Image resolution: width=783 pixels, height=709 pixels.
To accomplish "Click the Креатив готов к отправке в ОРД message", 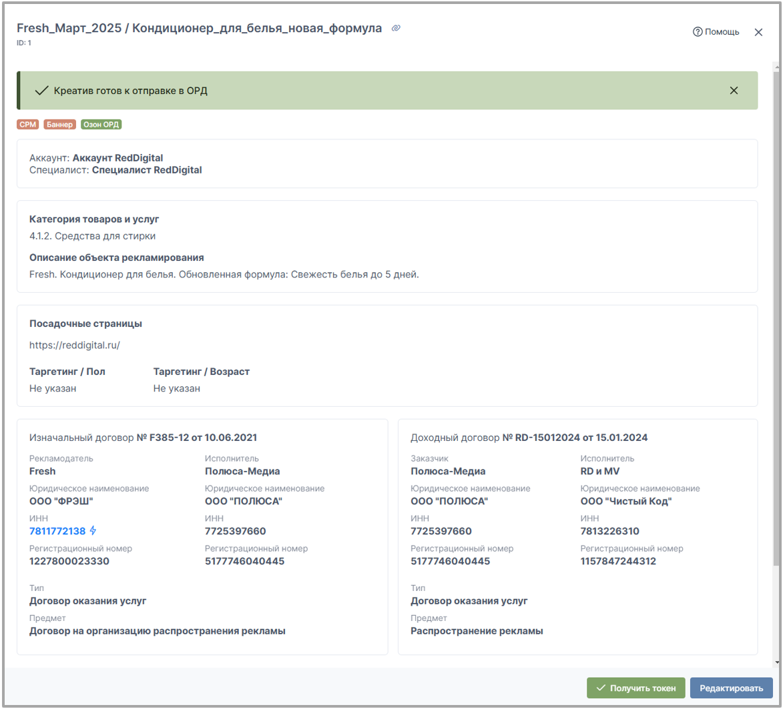I will (130, 91).
